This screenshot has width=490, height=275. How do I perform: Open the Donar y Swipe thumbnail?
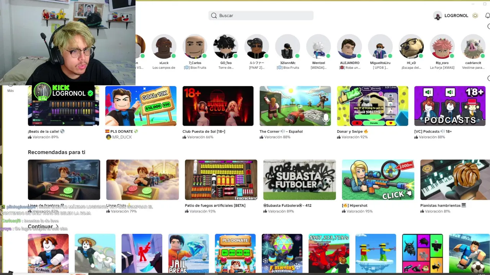tap(372, 106)
